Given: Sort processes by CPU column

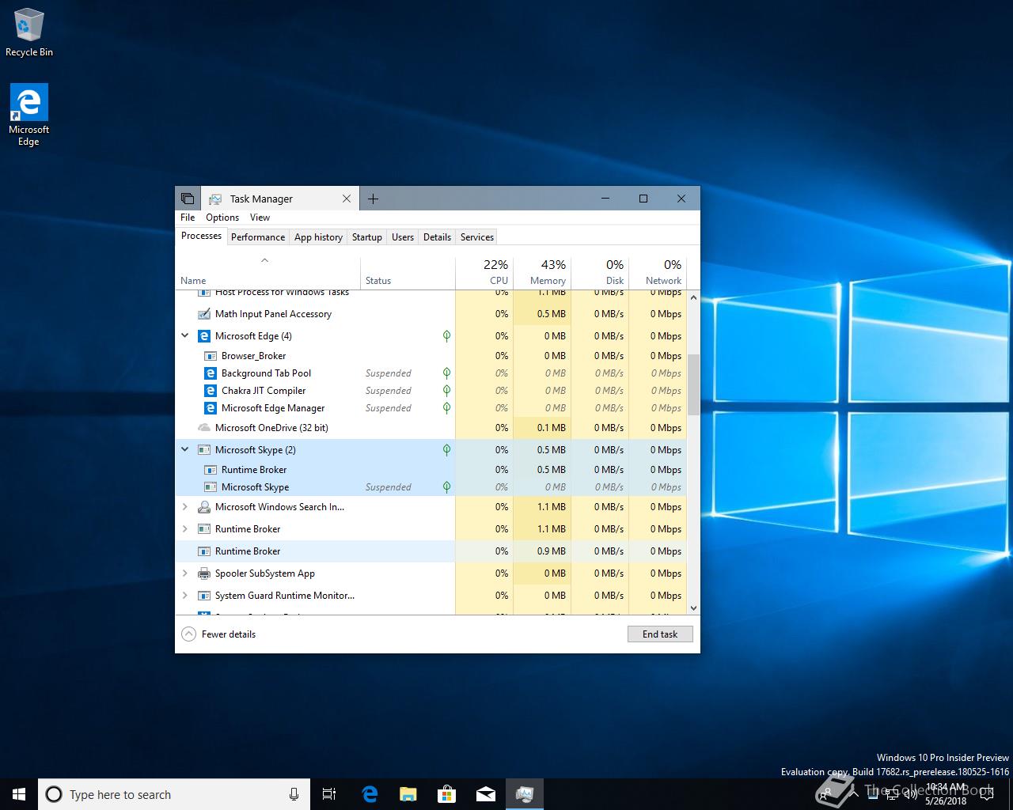Looking at the screenshot, I should [x=484, y=272].
